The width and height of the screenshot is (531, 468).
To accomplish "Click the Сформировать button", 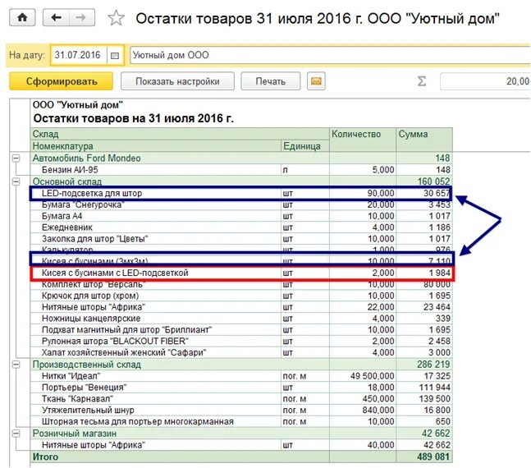I will tap(62, 81).
